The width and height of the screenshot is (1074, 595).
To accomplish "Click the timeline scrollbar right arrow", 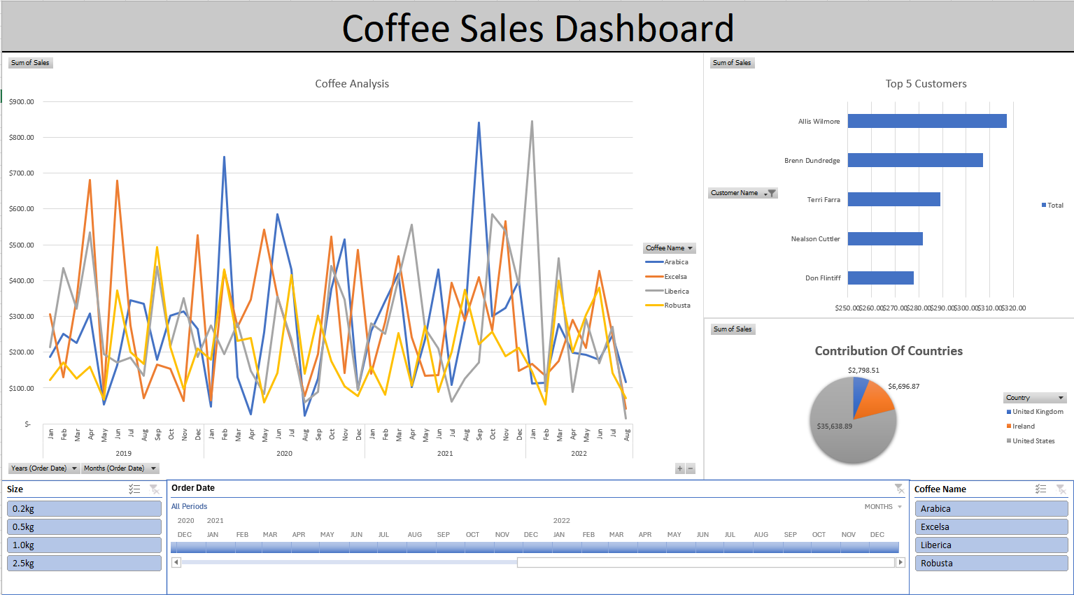I will point(901,561).
